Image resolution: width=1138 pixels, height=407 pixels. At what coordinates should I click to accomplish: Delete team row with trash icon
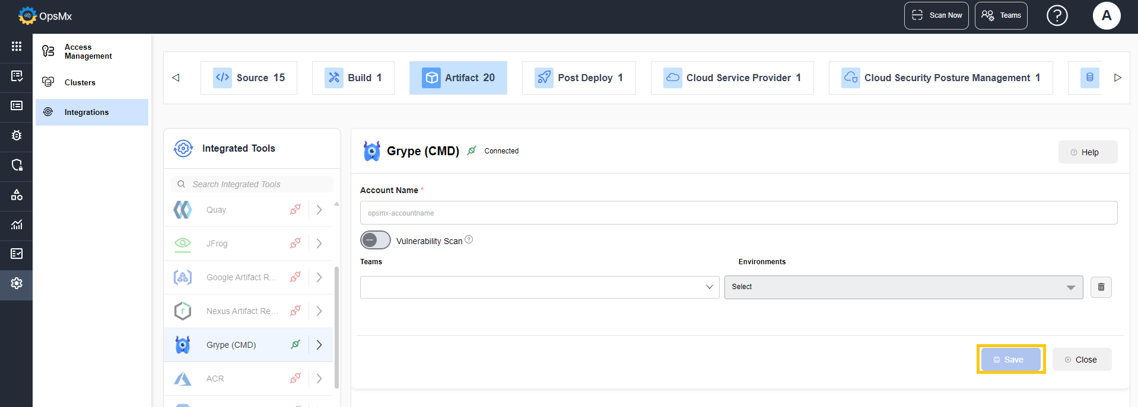tap(1101, 287)
